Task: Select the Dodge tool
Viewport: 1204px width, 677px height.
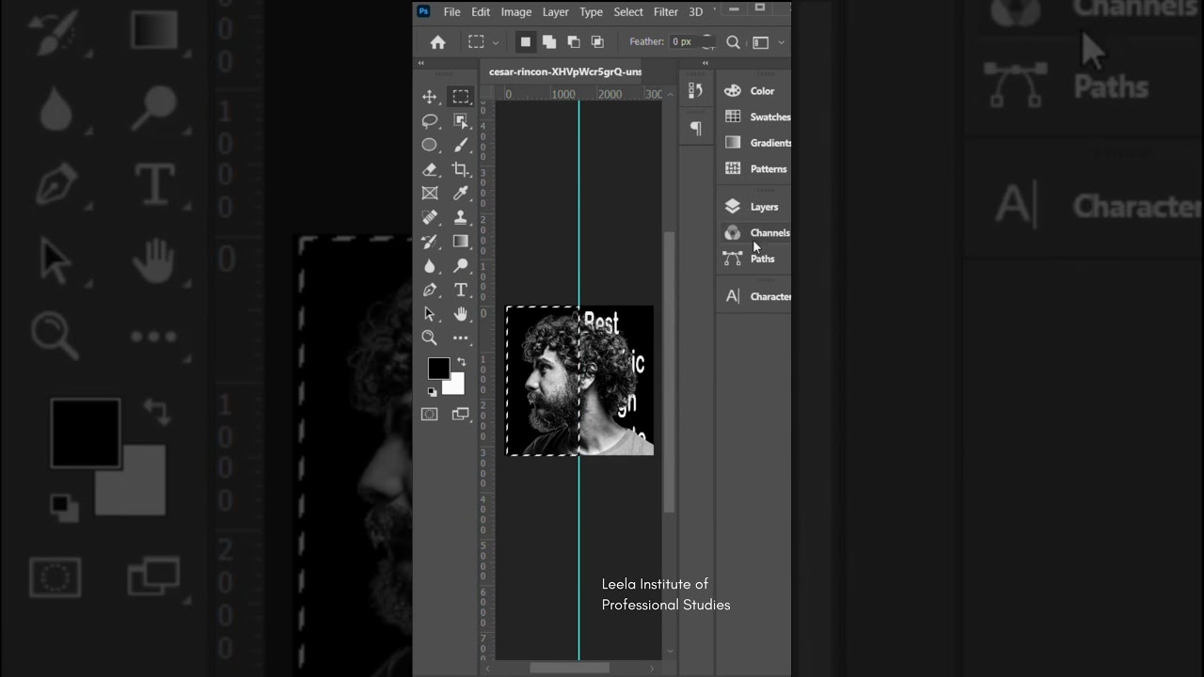Action: 460,266
